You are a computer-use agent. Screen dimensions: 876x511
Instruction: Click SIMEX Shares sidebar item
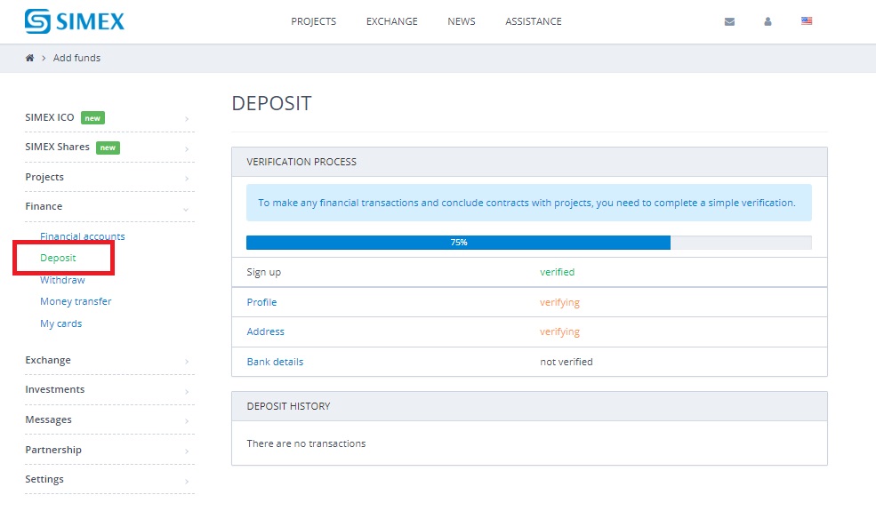point(57,147)
